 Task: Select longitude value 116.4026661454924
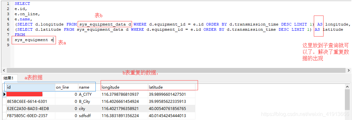click(x=124, y=101)
